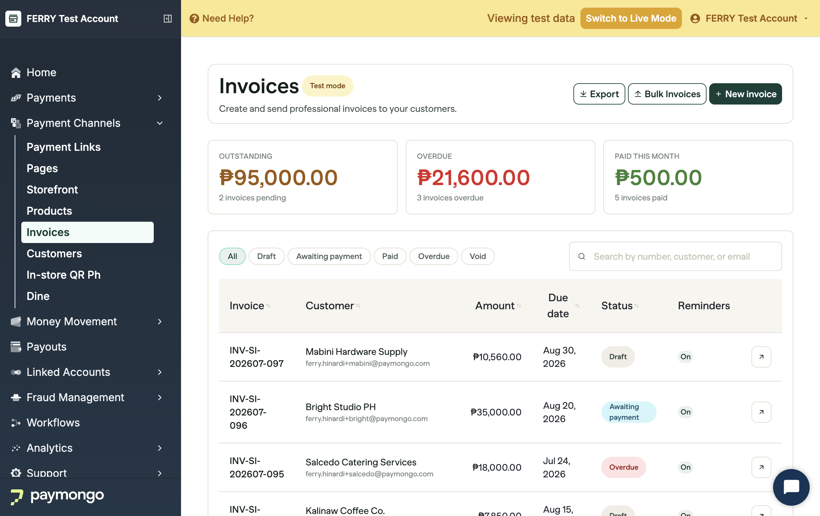The width and height of the screenshot is (820, 516).
Task: Sort by Status column sort icon
Action: coord(637,306)
